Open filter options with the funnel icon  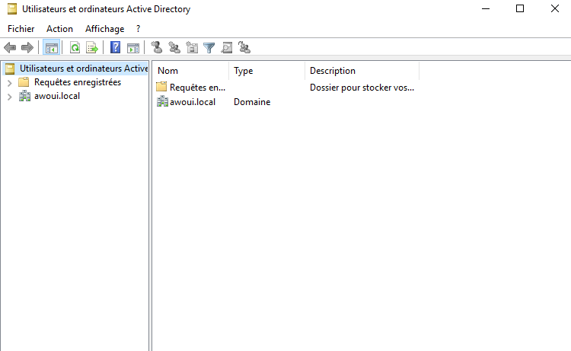209,48
